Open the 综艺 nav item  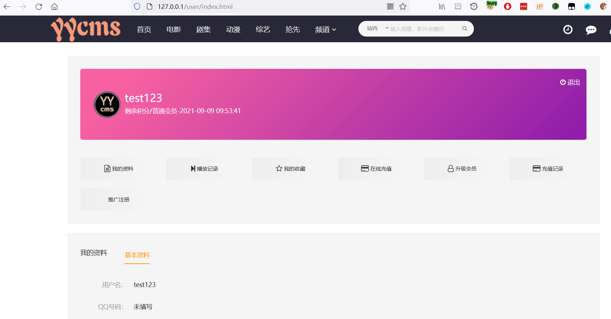(x=263, y=29)
